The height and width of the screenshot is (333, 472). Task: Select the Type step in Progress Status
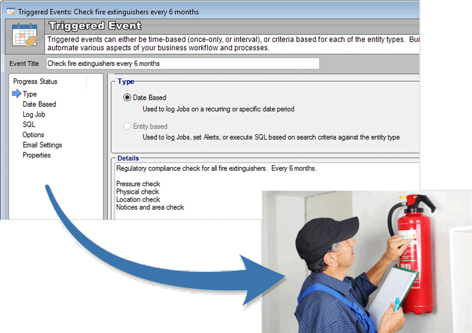coord(30,94)
